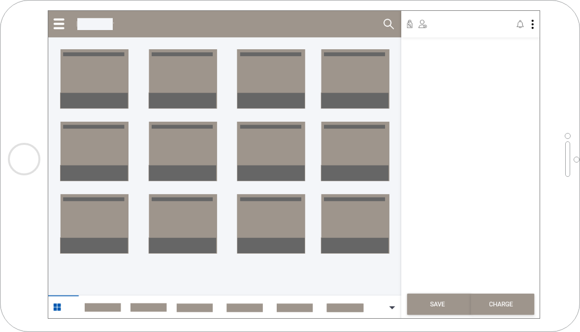Add a customer to the ticket

(422, 24)
